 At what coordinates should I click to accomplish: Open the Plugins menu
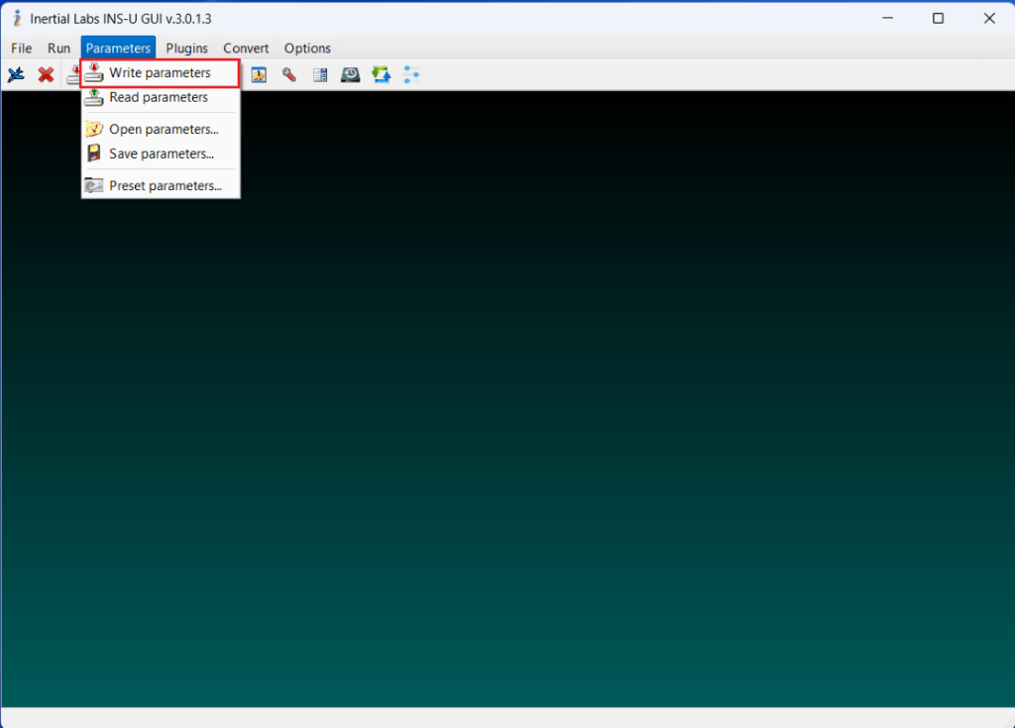tap(186, 48)
